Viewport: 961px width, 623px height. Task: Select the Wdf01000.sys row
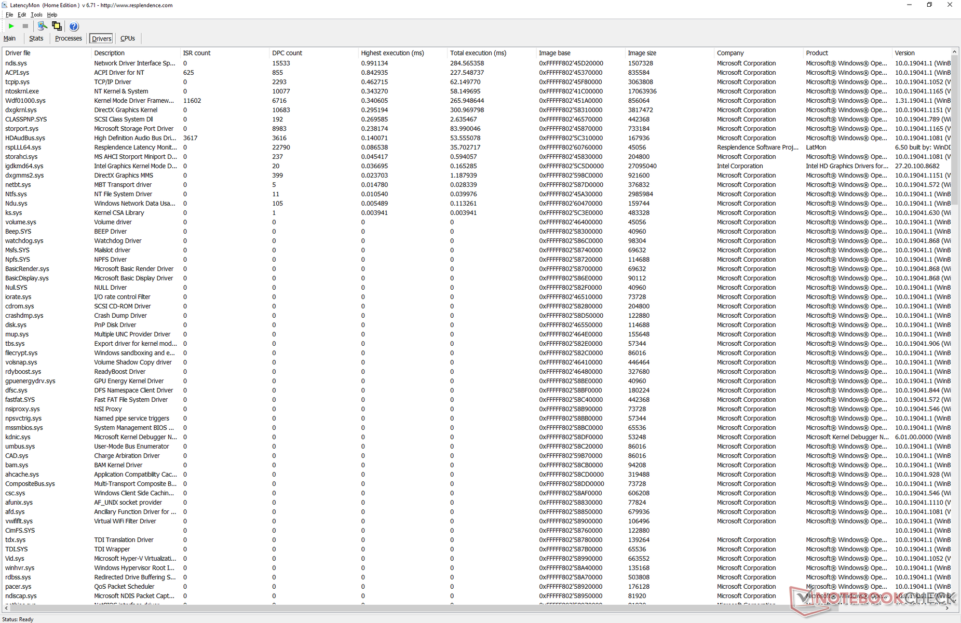tap(477, 101)
